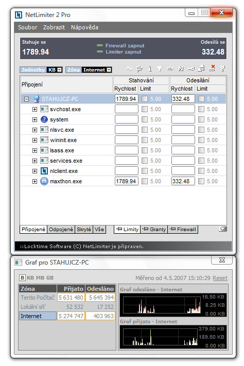
Task: Click the funnel filter toolbar icon
Action: (x=160, y=69)
